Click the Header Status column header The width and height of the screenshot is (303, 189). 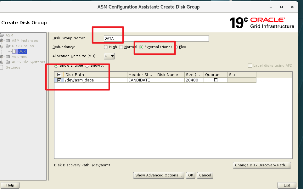coord(142,75)
